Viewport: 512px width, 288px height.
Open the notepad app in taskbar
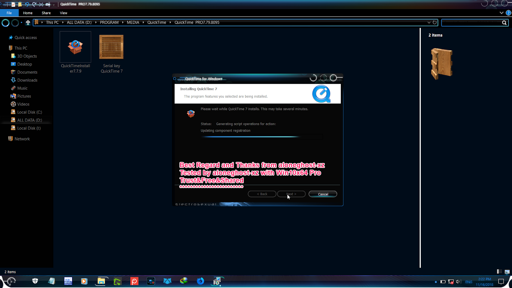(x=52, y=281)
